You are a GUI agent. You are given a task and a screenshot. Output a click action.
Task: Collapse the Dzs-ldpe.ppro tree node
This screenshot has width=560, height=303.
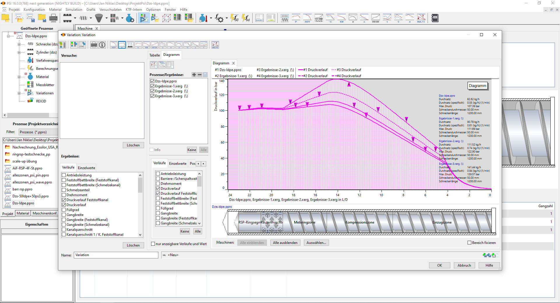[8, 36]
